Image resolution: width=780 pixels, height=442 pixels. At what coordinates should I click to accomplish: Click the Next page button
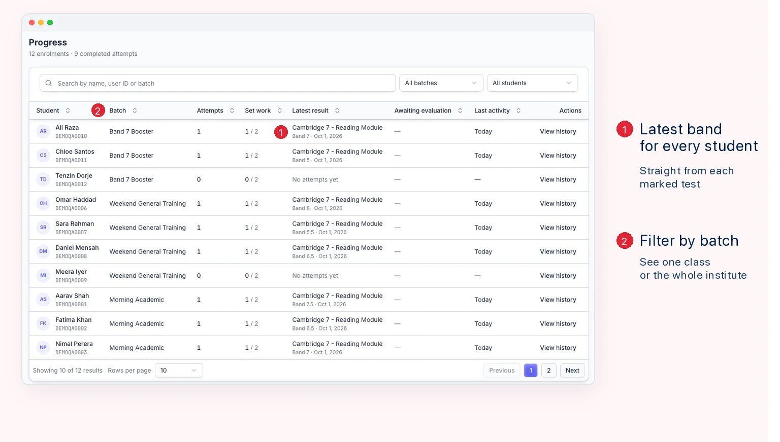pos(572,371)
